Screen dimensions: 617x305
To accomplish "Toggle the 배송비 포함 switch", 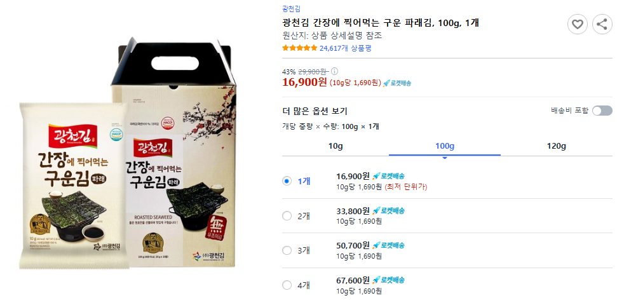I will (x=602, y=111).
